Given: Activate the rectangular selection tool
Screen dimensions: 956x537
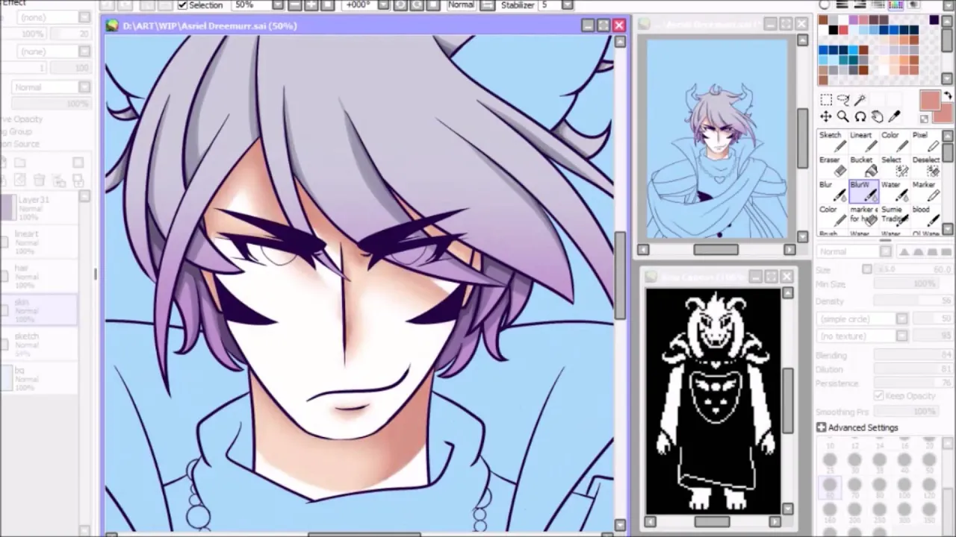Looking at the screenshot, I should (x=826, y=100).
